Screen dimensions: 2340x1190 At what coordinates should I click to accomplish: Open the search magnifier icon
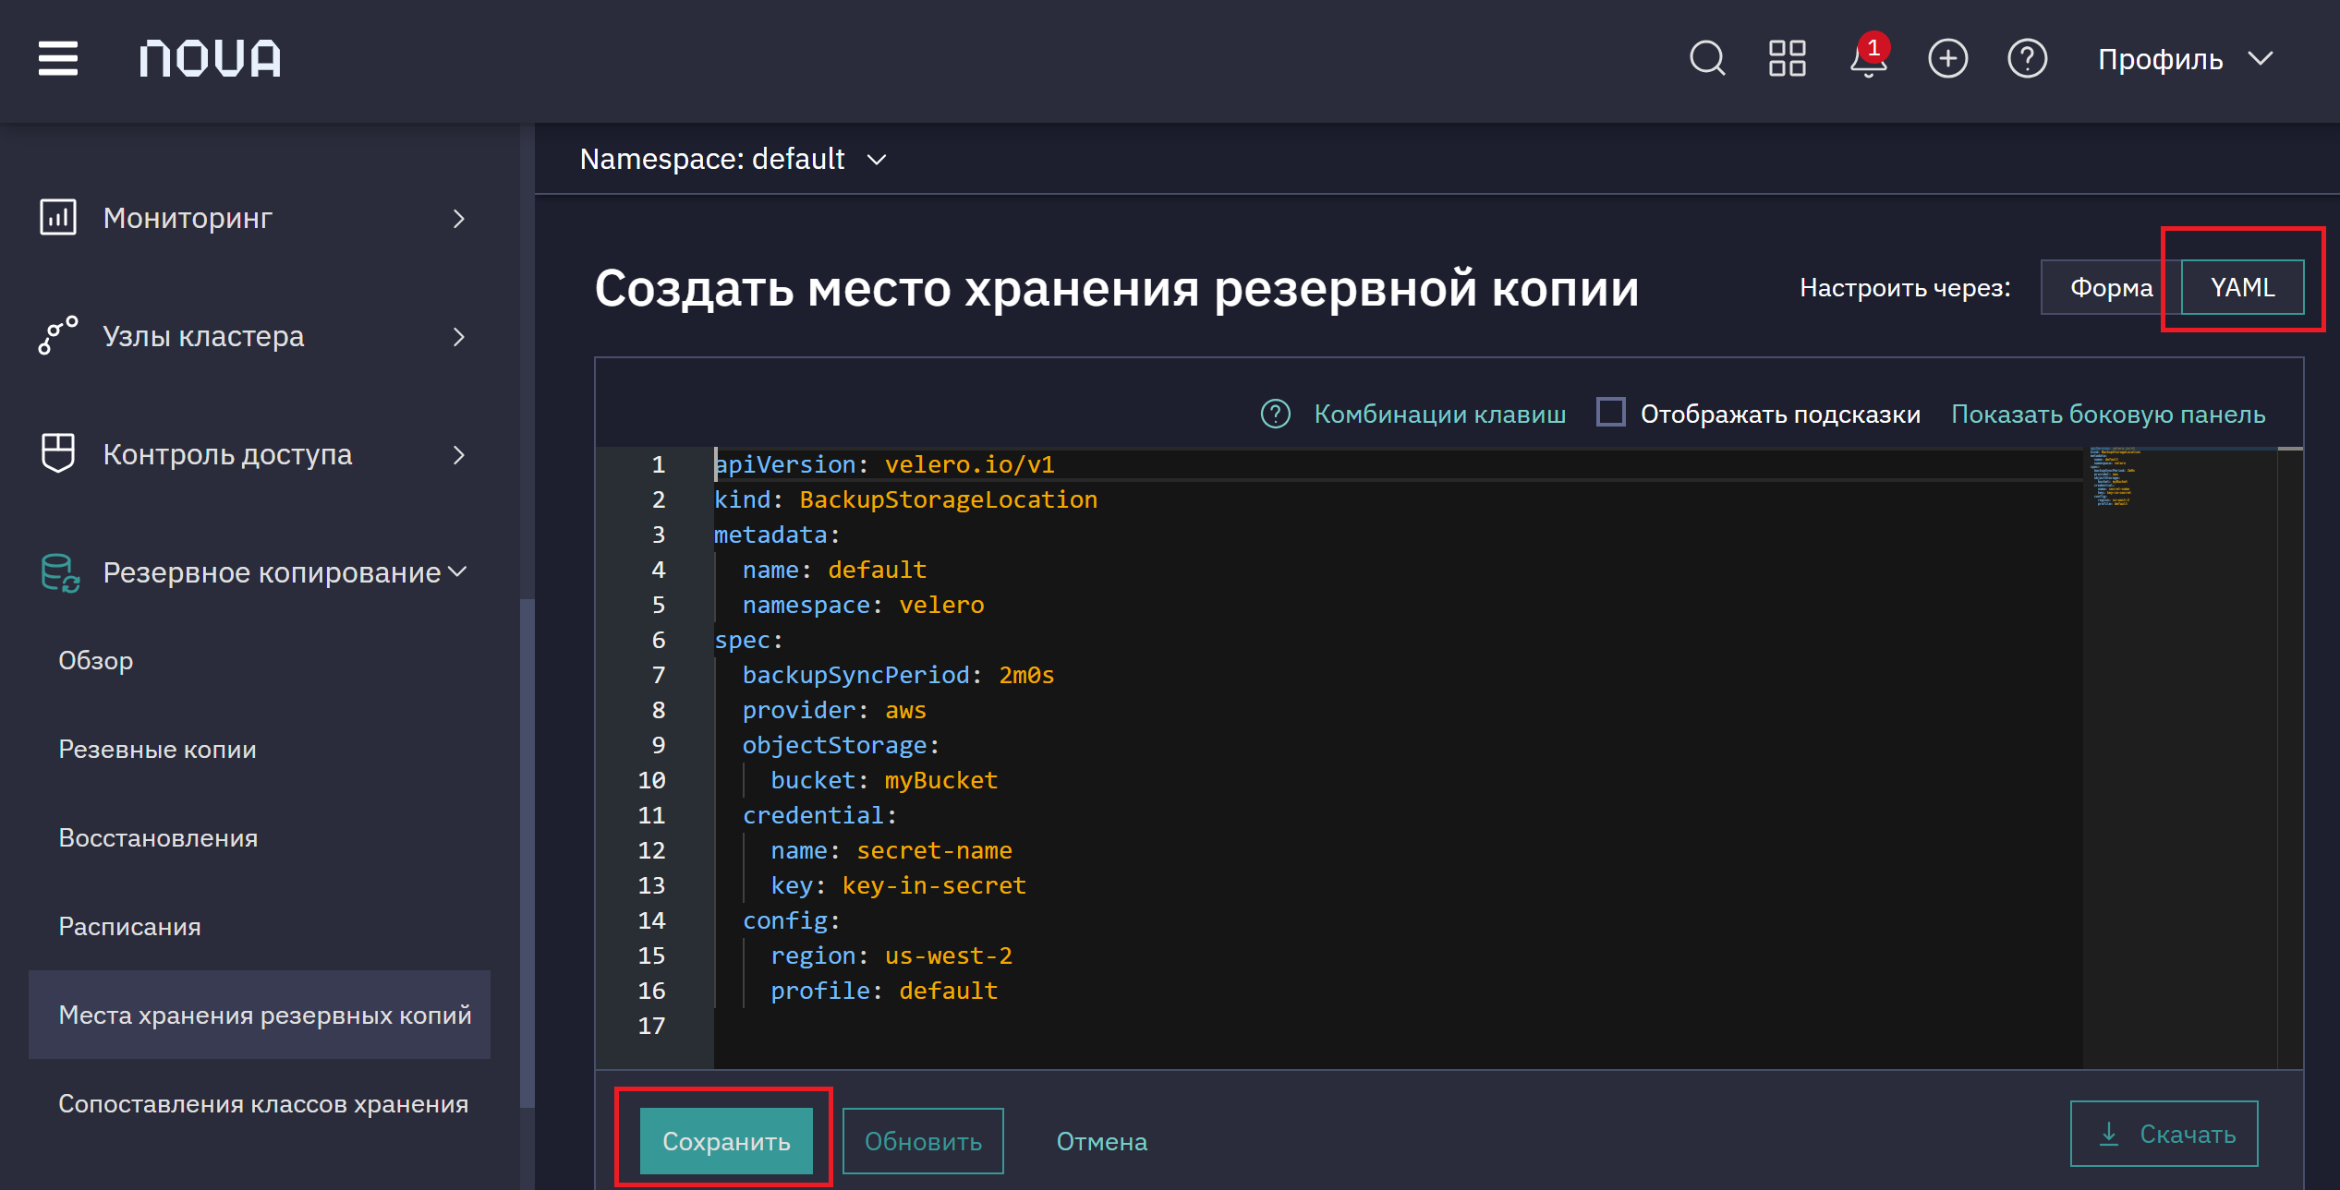(1707, 59)
